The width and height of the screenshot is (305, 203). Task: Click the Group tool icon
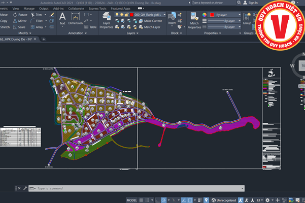point(247,17)
